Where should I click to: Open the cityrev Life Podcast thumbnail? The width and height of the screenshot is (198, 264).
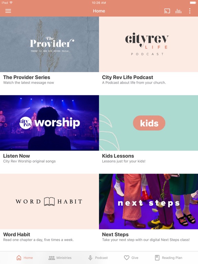(x=148, y=44)
